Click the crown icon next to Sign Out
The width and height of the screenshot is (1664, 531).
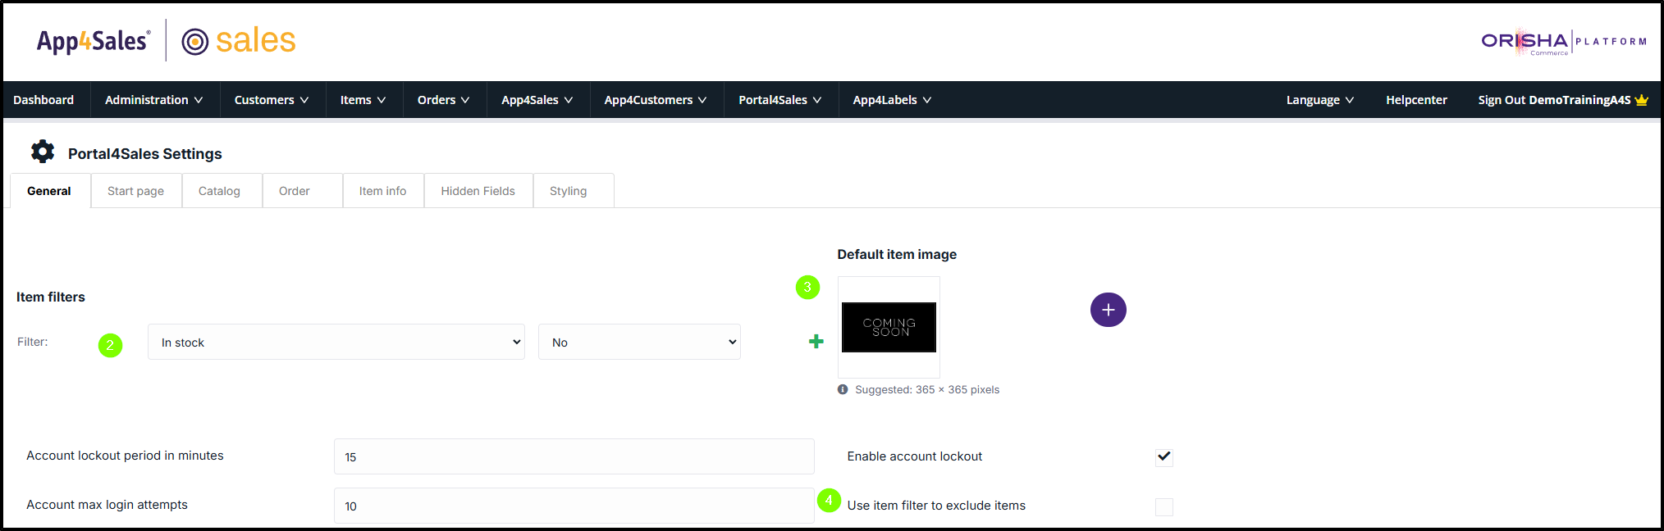click(x=1641, y=100)
